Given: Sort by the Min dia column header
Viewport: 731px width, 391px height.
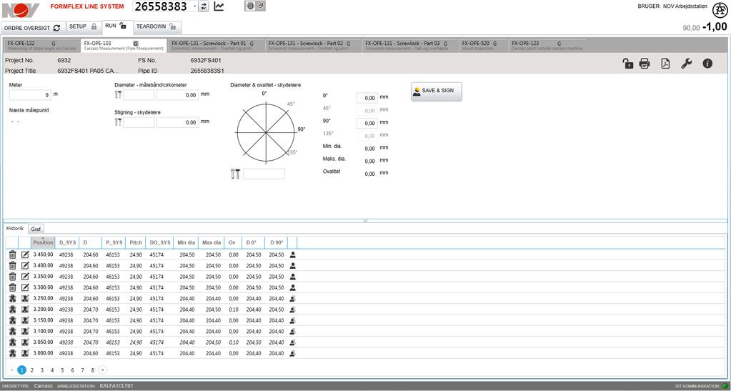Looking at the screenshot, I should pyautogui.click(x=186, y=242).
